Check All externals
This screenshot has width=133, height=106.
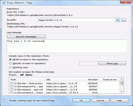22,75
